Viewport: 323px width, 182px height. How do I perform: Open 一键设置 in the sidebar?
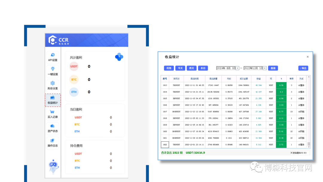pyautogui.click(x=53, y=71)
